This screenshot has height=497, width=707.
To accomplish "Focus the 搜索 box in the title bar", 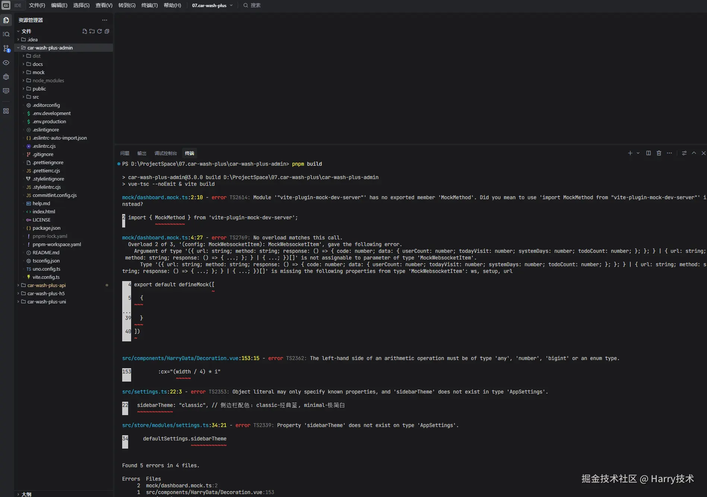I will [x=252, y=5].
